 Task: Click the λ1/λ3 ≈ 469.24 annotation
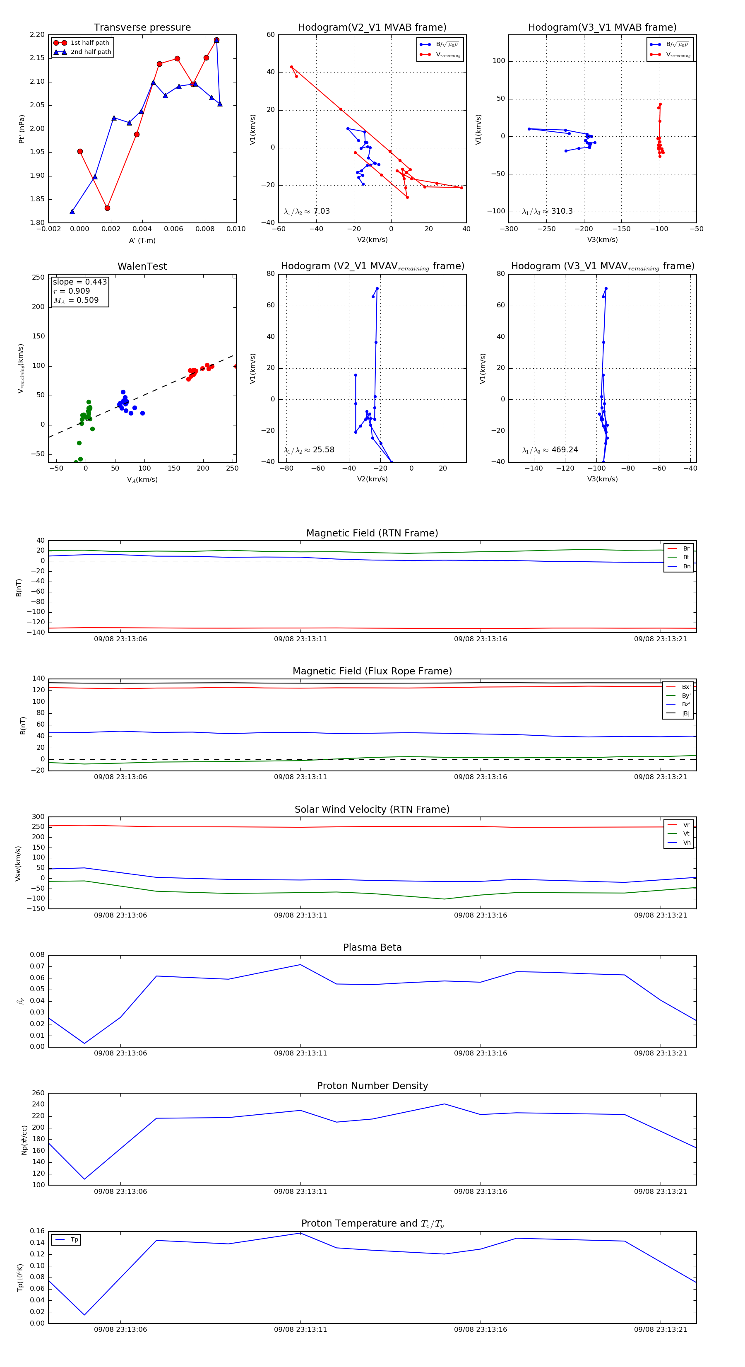coord(550,450)
